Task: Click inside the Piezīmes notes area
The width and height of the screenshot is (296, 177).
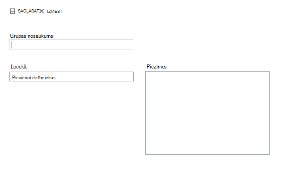Action: [x=207, y=113]
